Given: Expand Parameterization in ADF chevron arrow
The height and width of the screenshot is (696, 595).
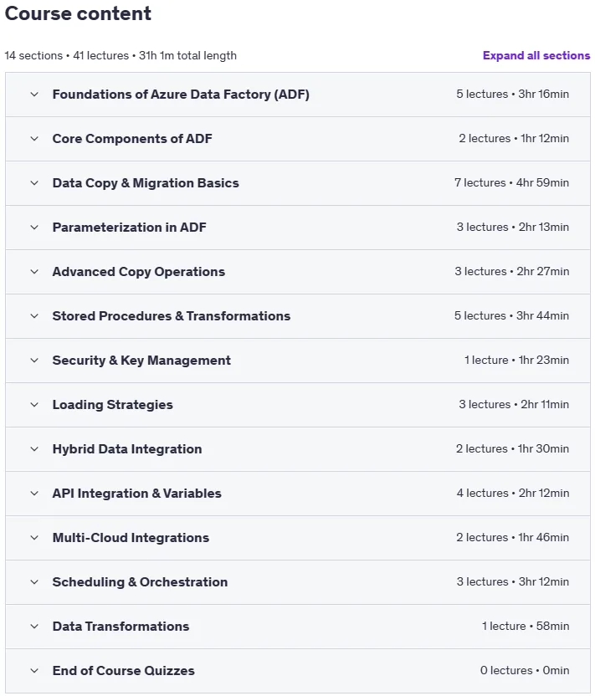Looking at the screenshot, I should (34, 228).
